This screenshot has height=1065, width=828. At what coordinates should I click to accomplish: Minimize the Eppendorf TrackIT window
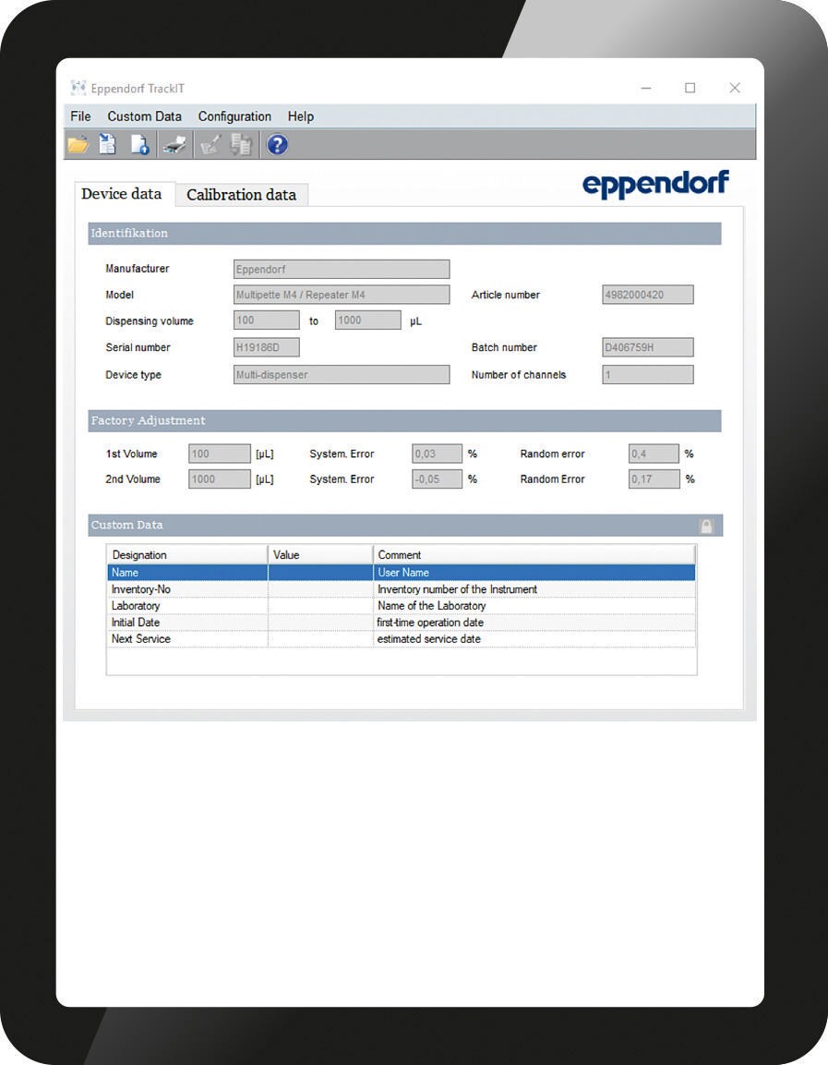pyautogui.click(x=646, y=88)
